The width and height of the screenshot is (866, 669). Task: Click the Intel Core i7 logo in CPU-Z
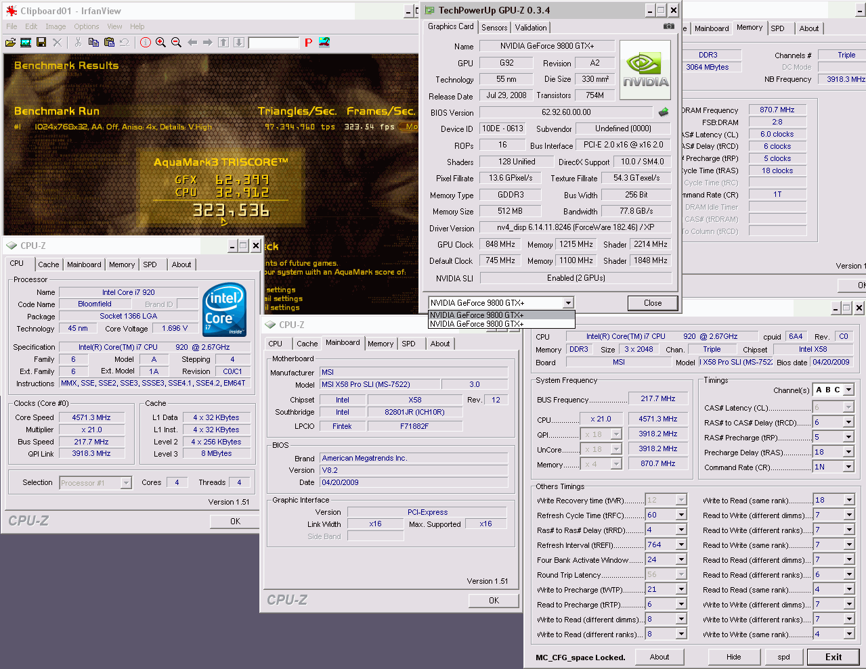(x=224, y=310)
